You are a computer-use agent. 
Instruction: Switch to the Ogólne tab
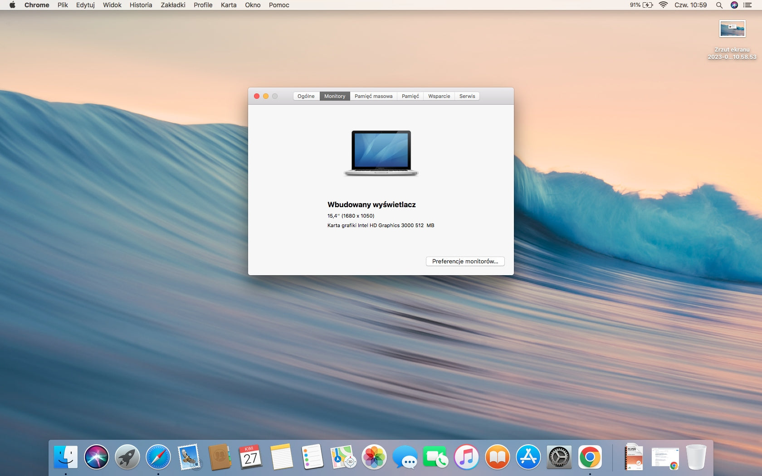click(x=306, y=96)
